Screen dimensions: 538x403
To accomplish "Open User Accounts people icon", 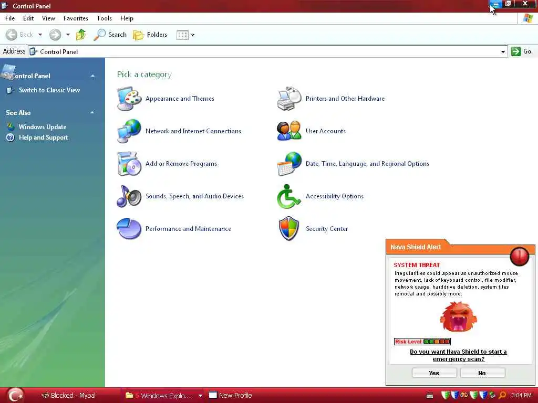I will tap(289, 131).
